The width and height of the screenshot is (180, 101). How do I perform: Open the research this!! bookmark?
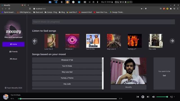point(85,12)
